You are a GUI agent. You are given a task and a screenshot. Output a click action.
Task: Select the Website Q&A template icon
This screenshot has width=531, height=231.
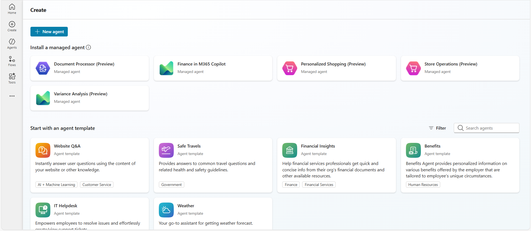click(x=43, y=150)
